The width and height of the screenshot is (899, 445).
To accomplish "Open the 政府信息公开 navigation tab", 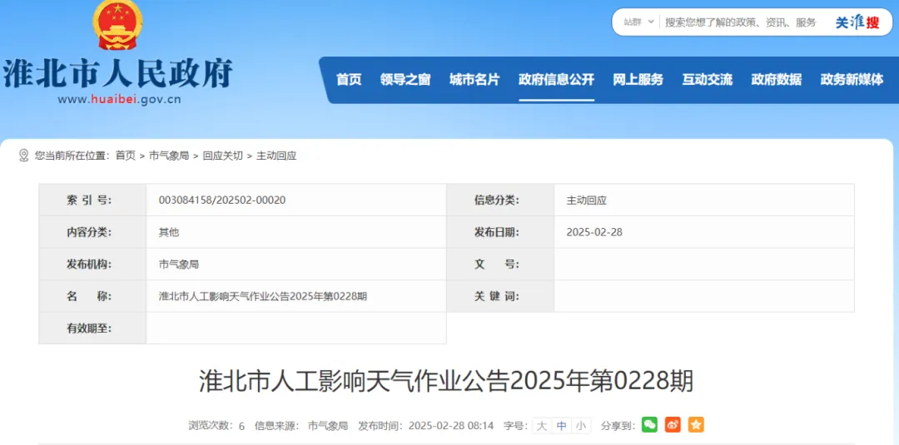I will click(556, 80).
